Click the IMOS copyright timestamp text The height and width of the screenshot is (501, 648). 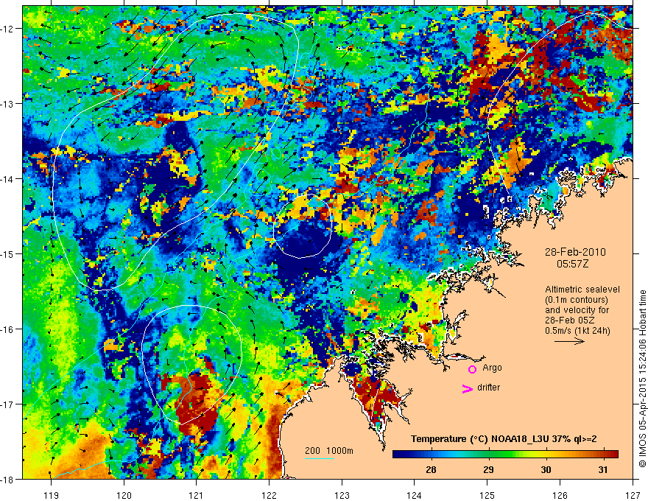[642, 379]
